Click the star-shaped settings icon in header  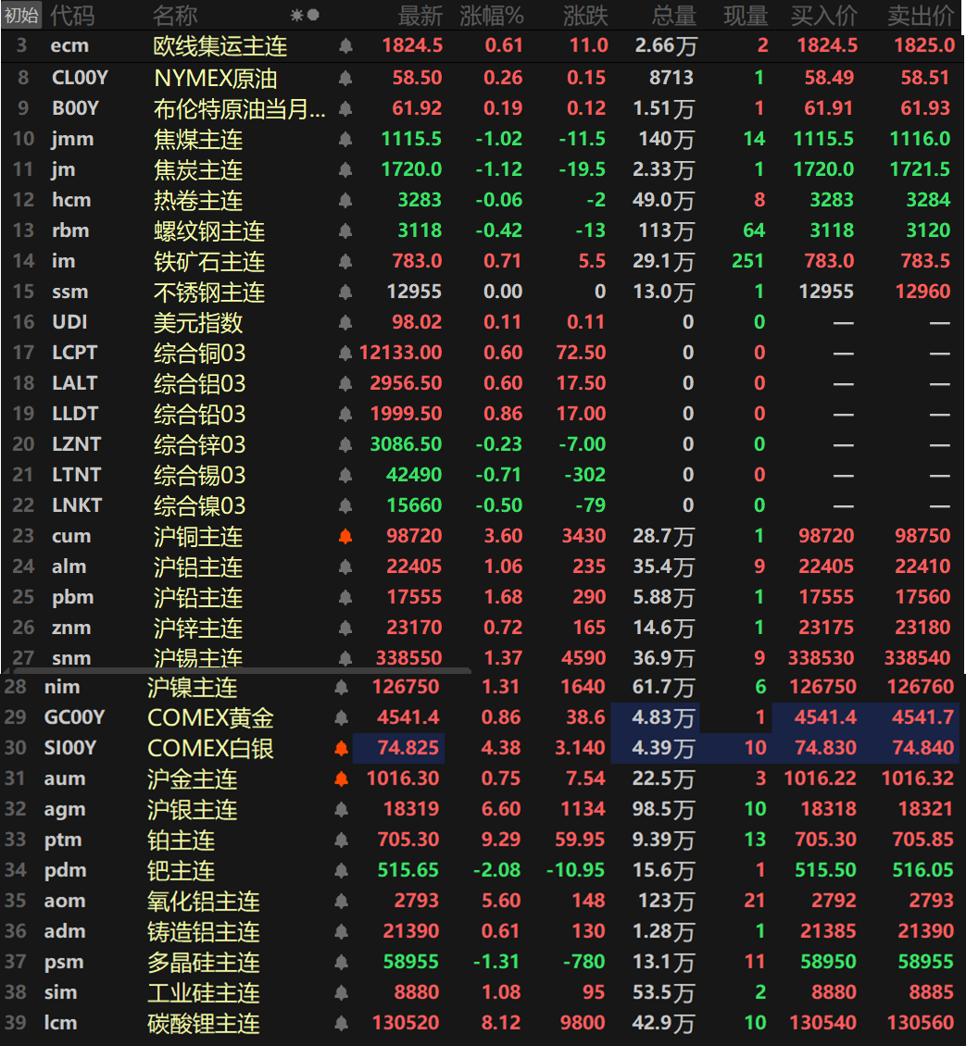click(296, 15)
